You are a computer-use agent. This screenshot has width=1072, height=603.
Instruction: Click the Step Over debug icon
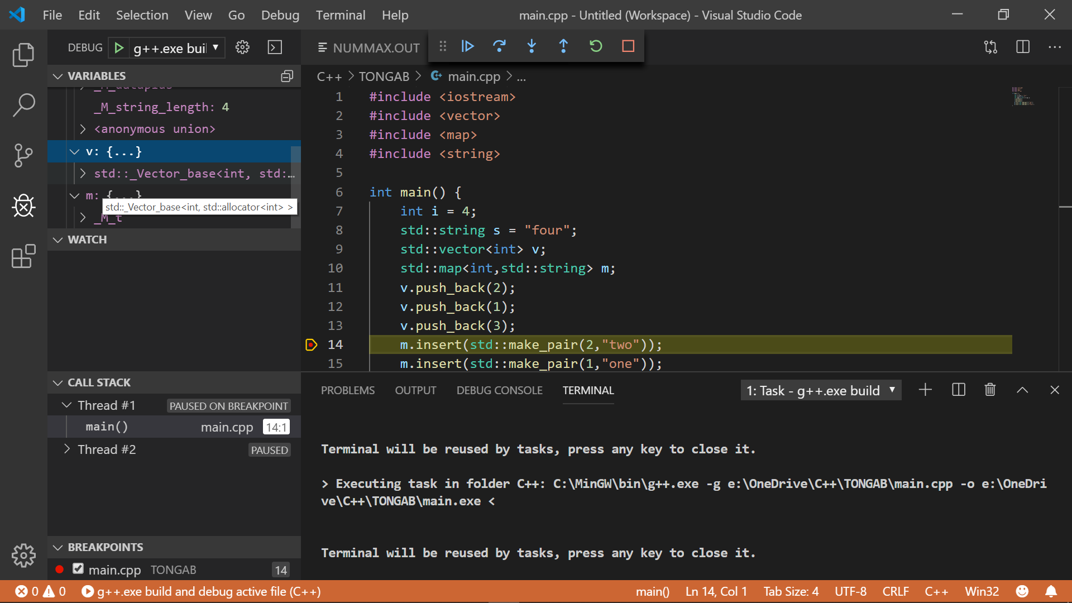pos(499,46)
